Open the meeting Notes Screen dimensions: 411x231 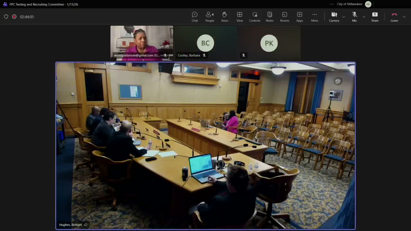270,17
